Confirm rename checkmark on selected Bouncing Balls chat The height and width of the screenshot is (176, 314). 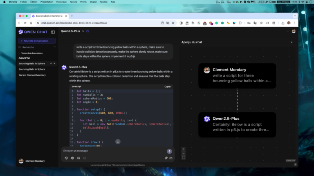[x=51, y=64]
